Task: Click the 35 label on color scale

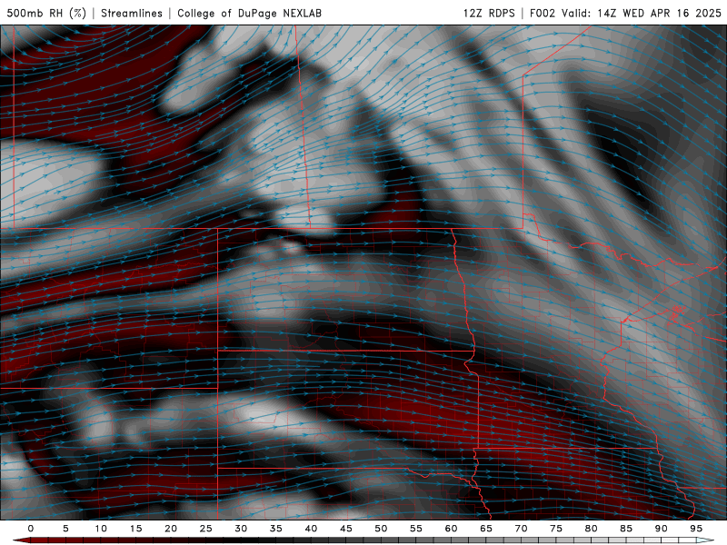Action: click(276, 529)
